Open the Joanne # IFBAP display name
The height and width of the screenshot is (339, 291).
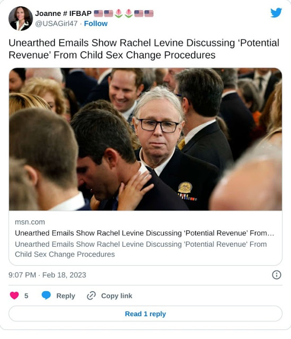click(x=63, y=13)
